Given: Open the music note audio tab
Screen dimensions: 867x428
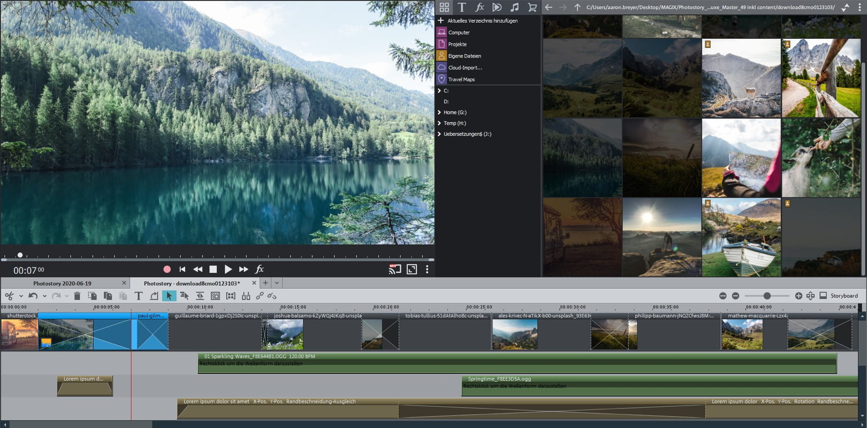Looking at the screenshot, I should pos(514,7).
